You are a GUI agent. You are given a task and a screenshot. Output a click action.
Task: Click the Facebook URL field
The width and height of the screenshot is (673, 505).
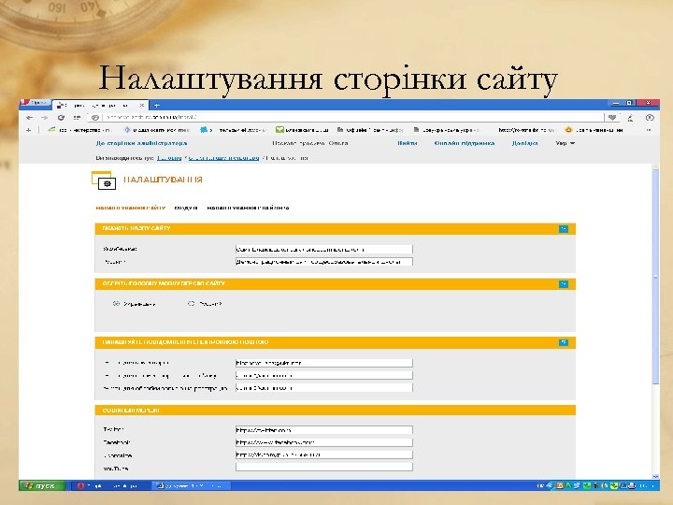click(324, 442)
